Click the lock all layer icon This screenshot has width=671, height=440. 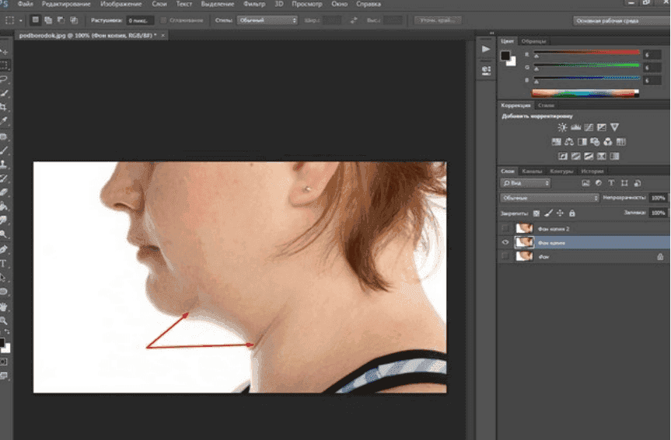tap(572, 213)
